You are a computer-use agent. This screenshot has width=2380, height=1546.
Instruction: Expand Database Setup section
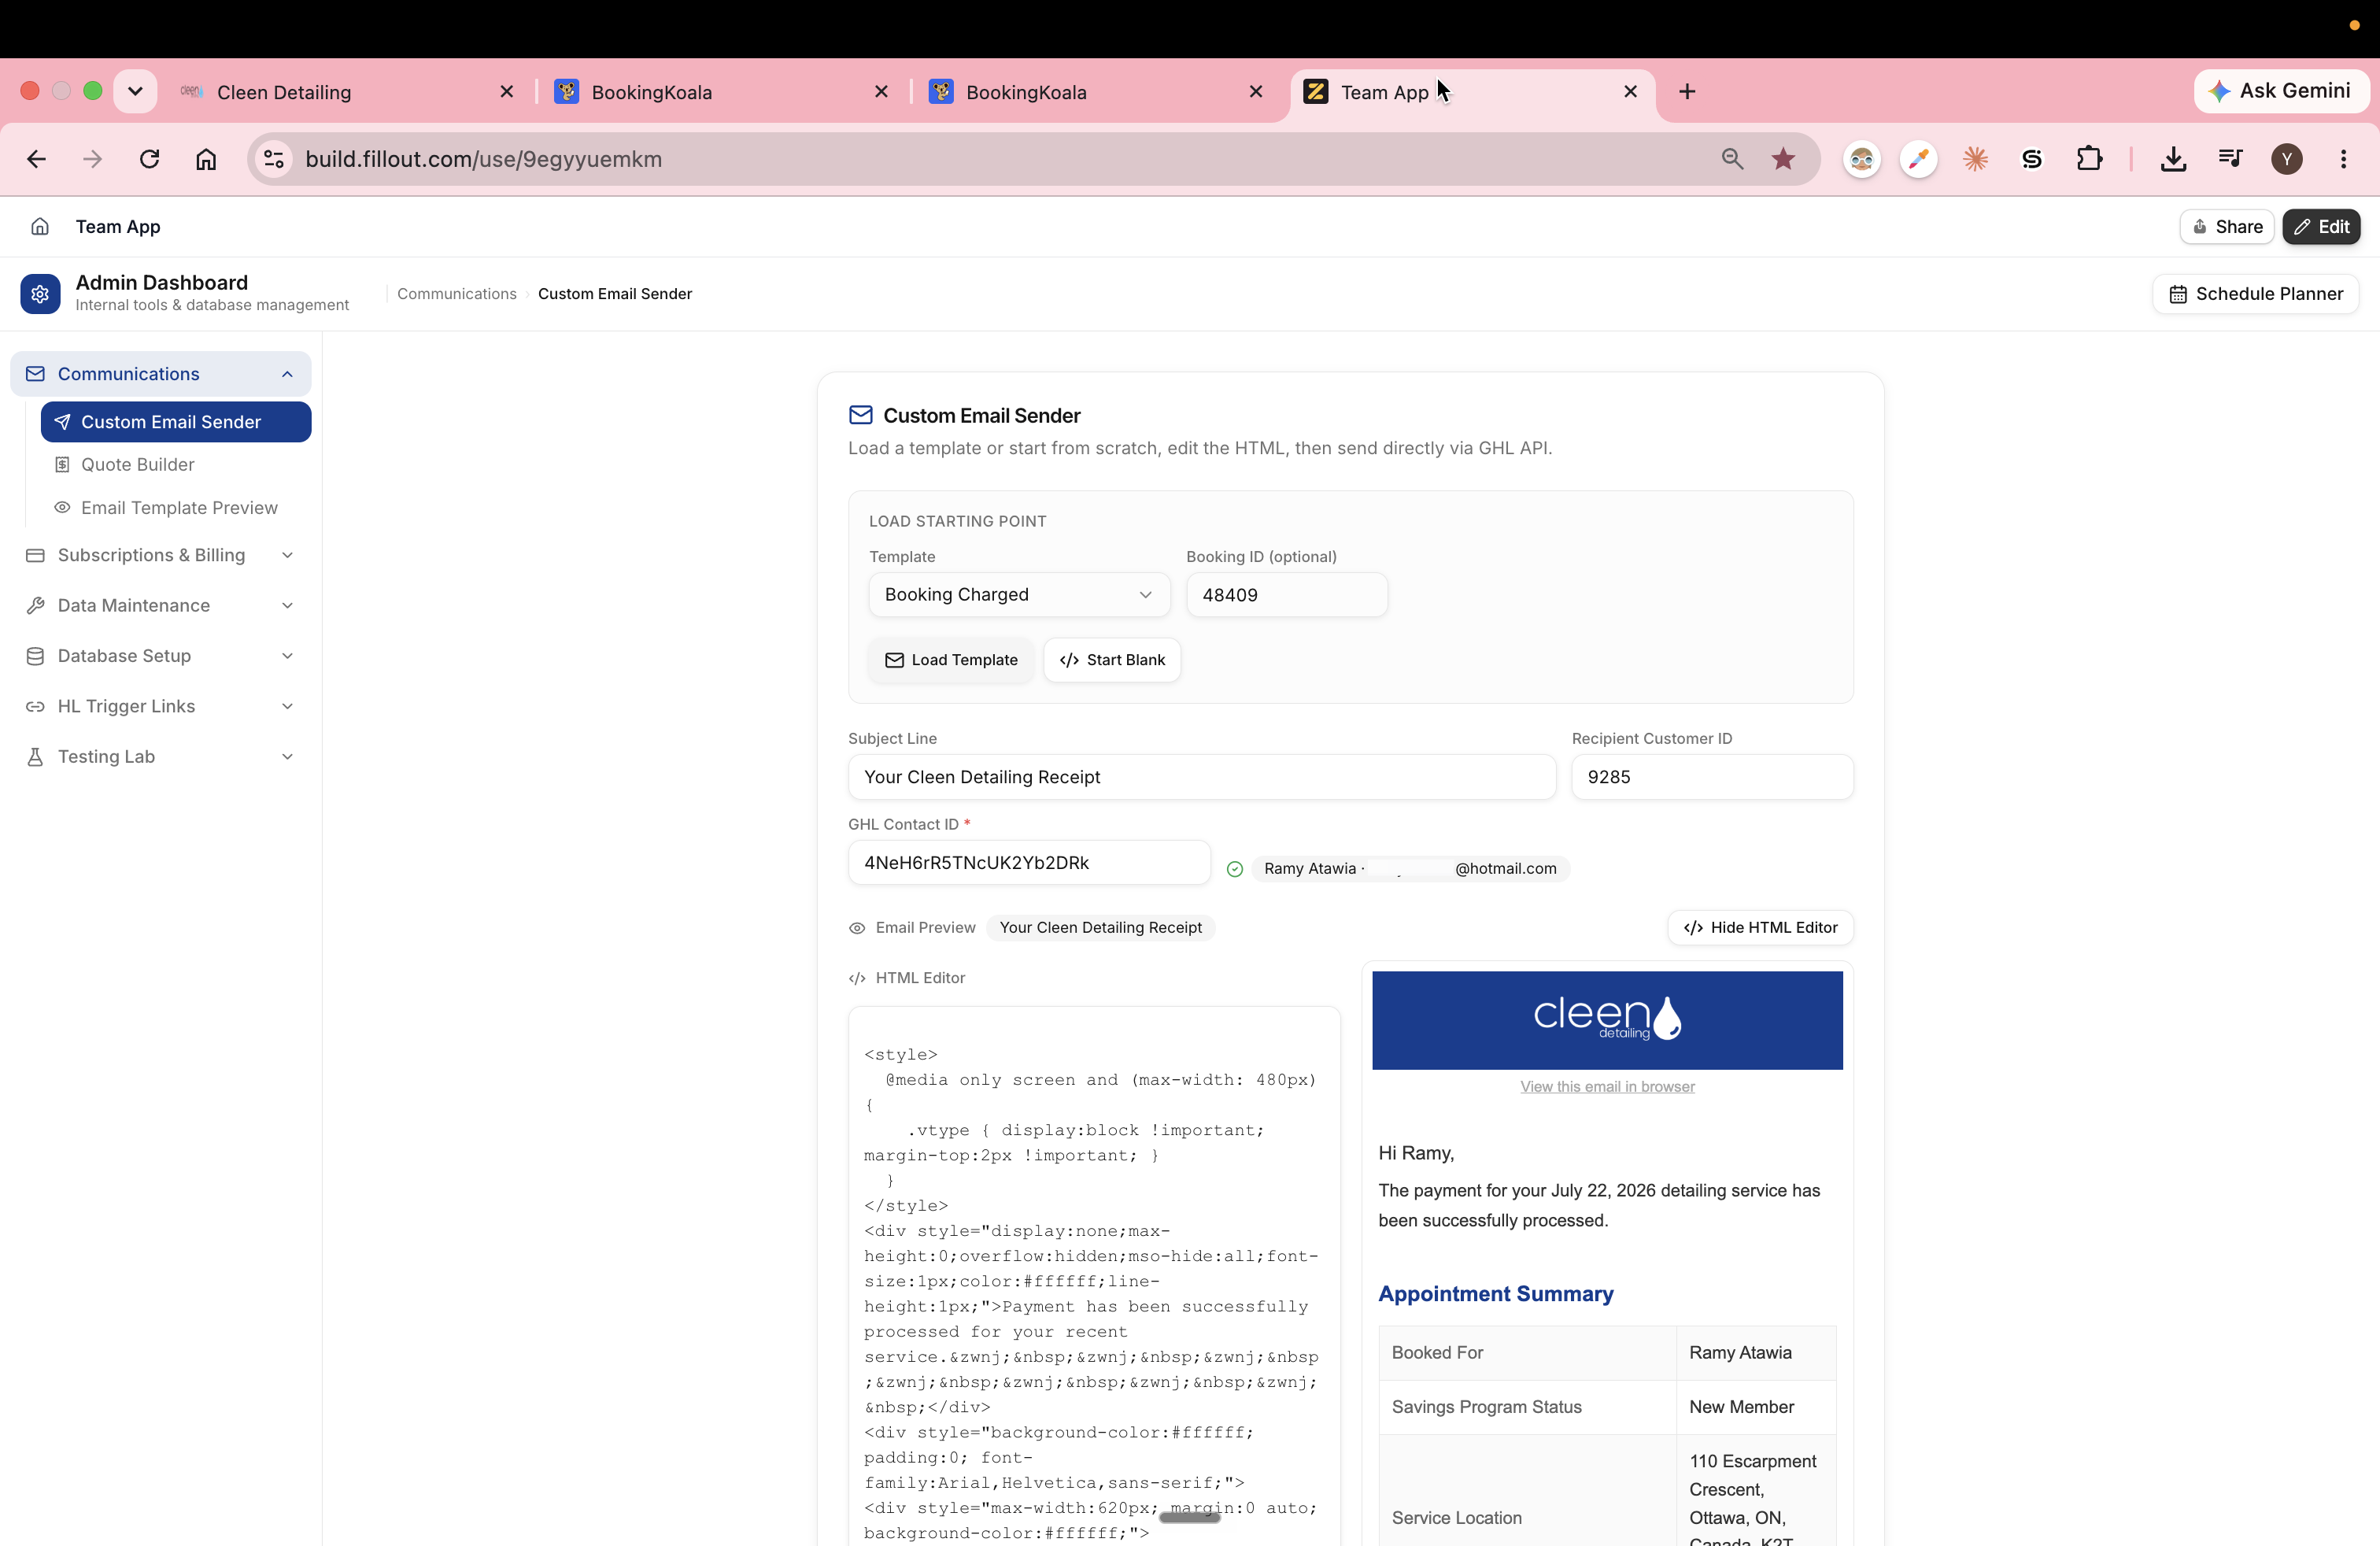(160, 656)
